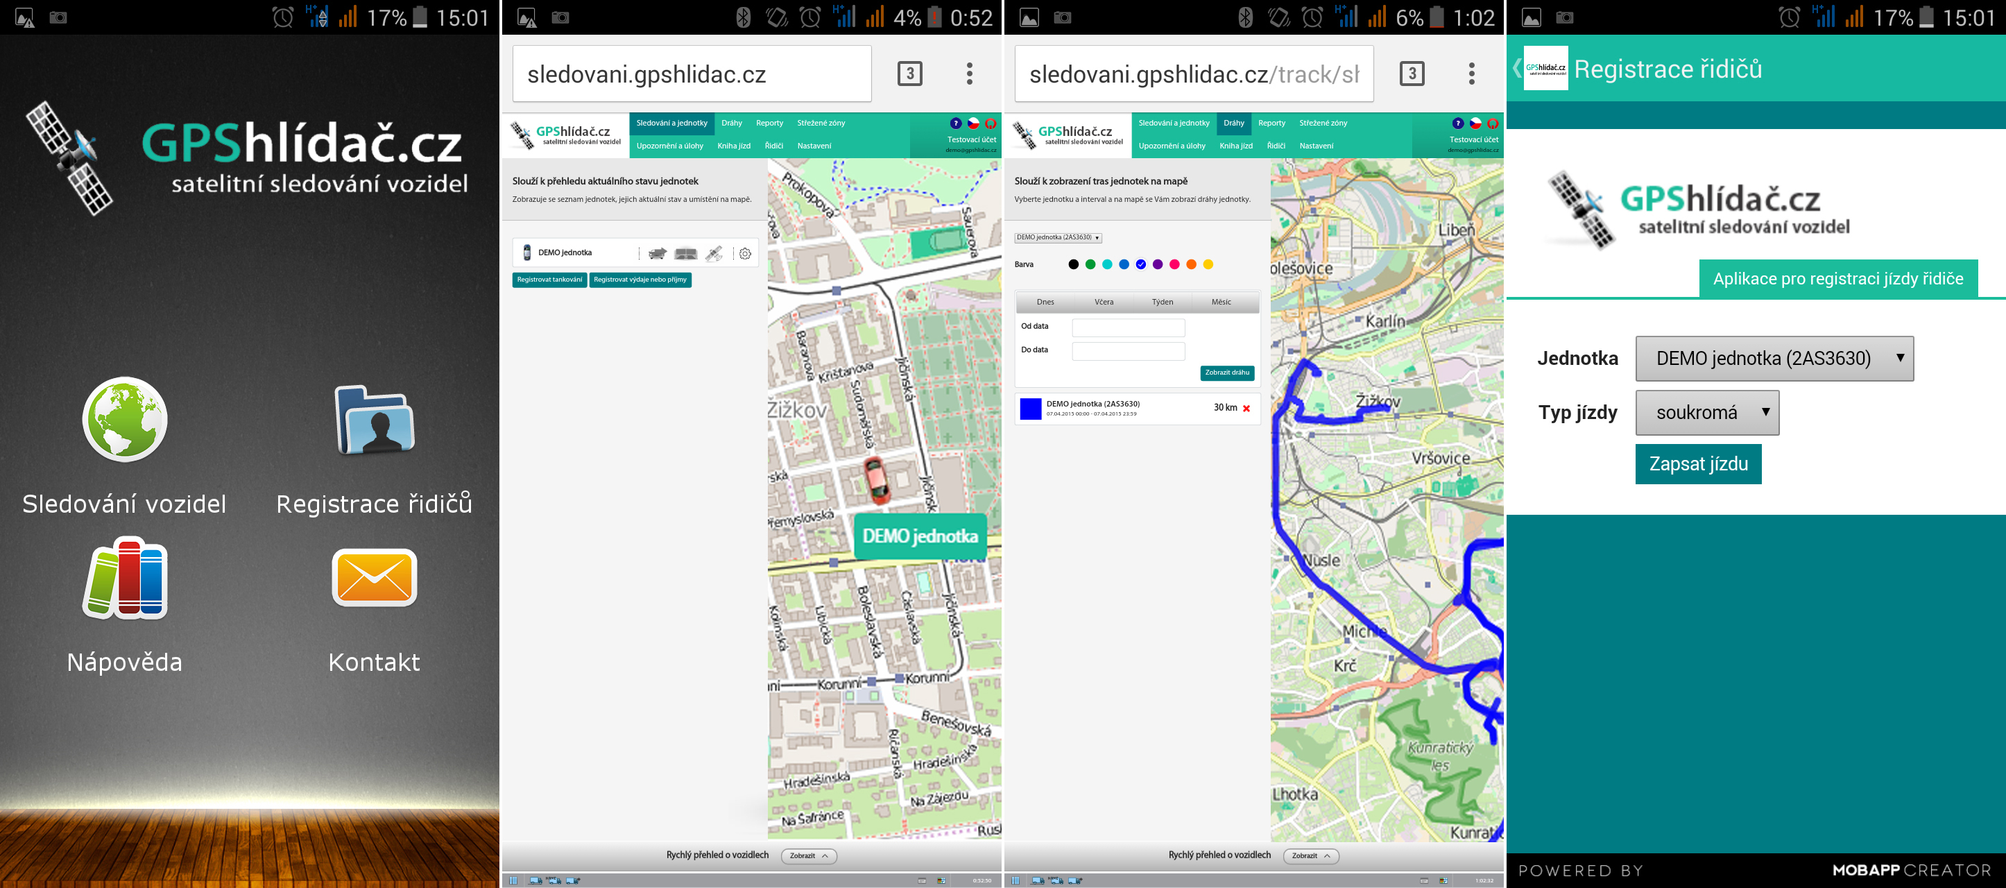Choose the yellow Barva color swatch

1208,265
